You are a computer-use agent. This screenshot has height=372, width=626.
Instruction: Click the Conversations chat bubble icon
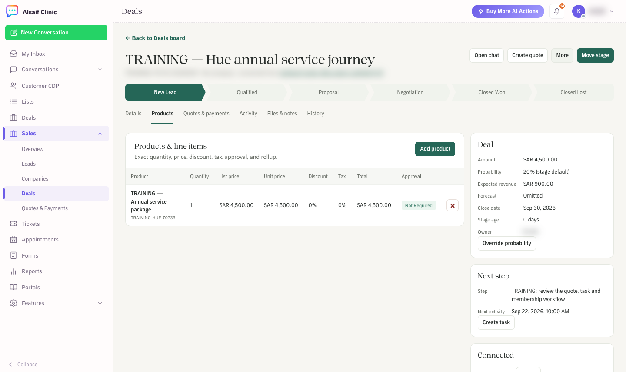pyautogui.click(x=13, y=70)
